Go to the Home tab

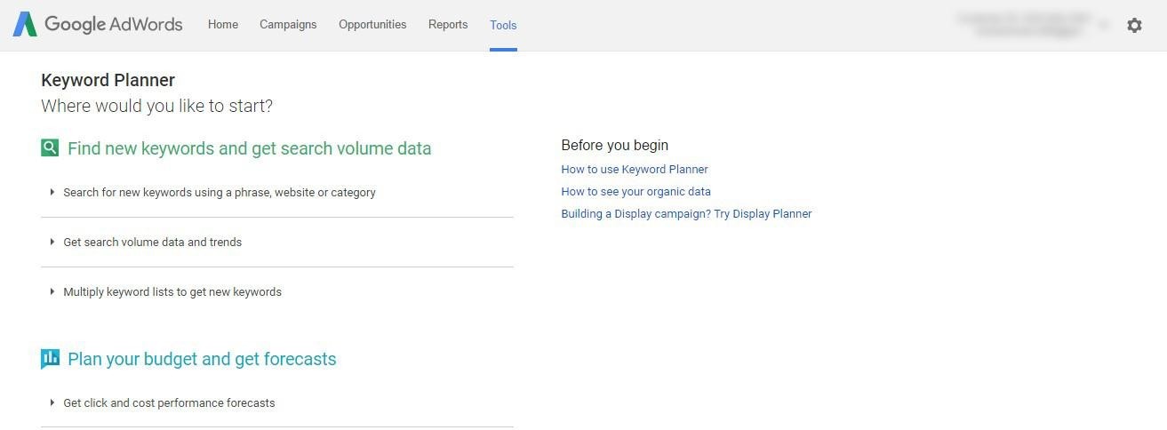click(x=223, y=25)
